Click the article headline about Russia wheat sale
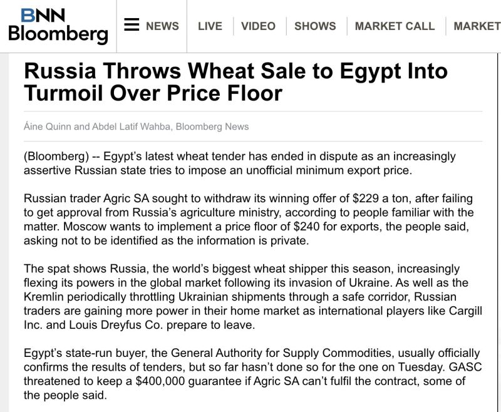 [x=236, y=82]
